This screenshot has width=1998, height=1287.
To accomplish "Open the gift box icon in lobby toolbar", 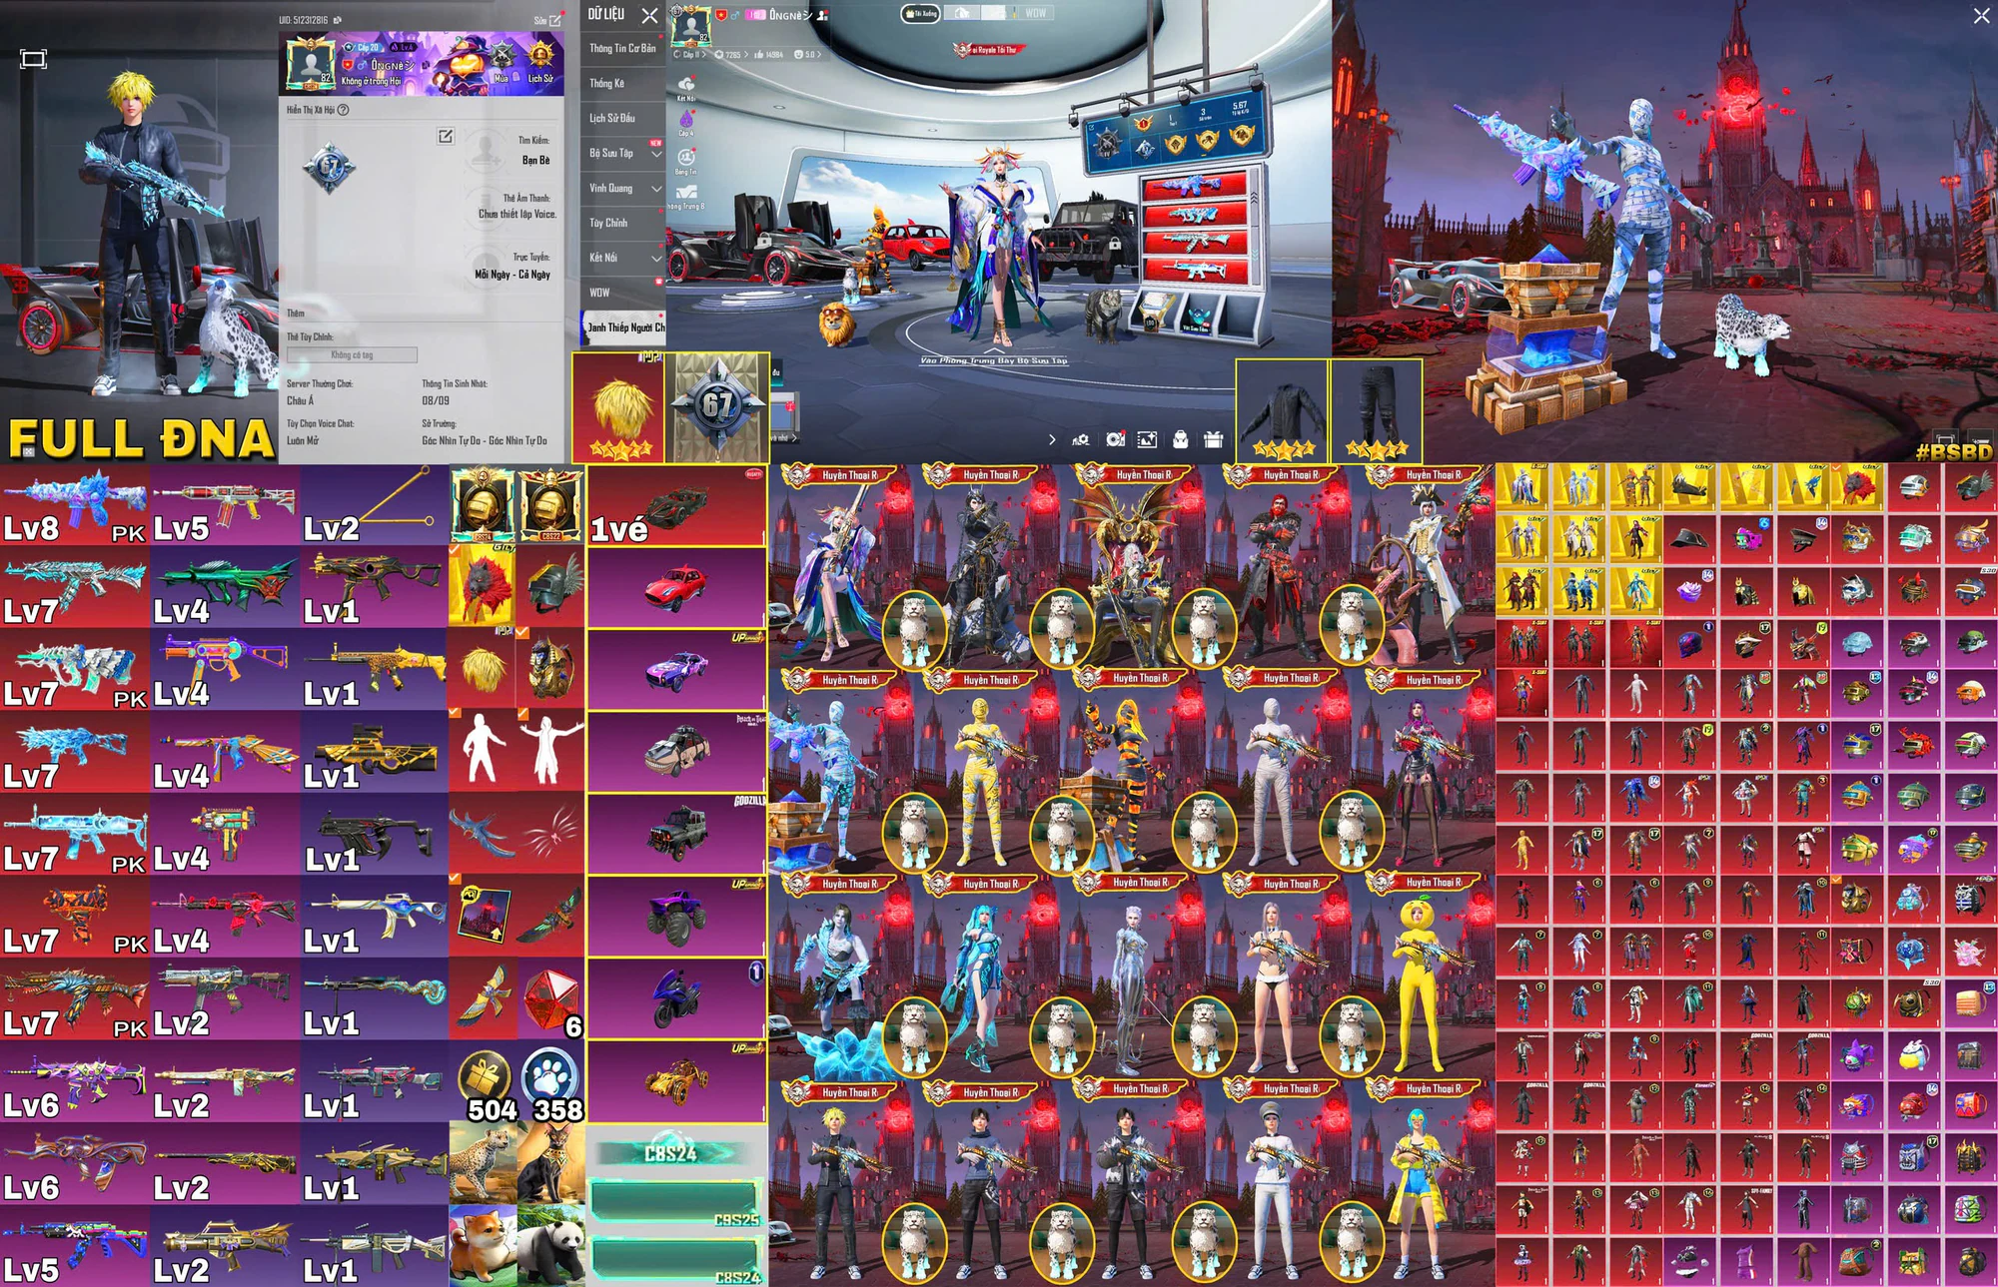I will (1213, 439).
